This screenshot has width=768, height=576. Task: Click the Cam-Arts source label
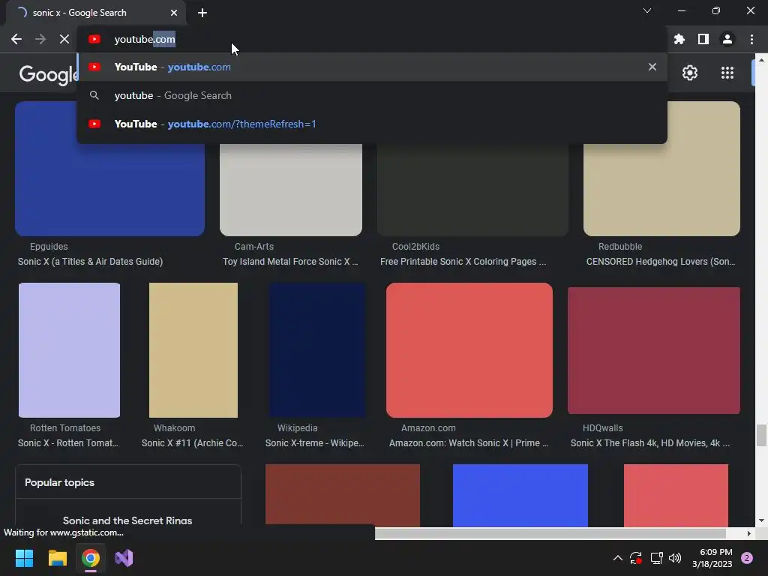tap(254, 246)
